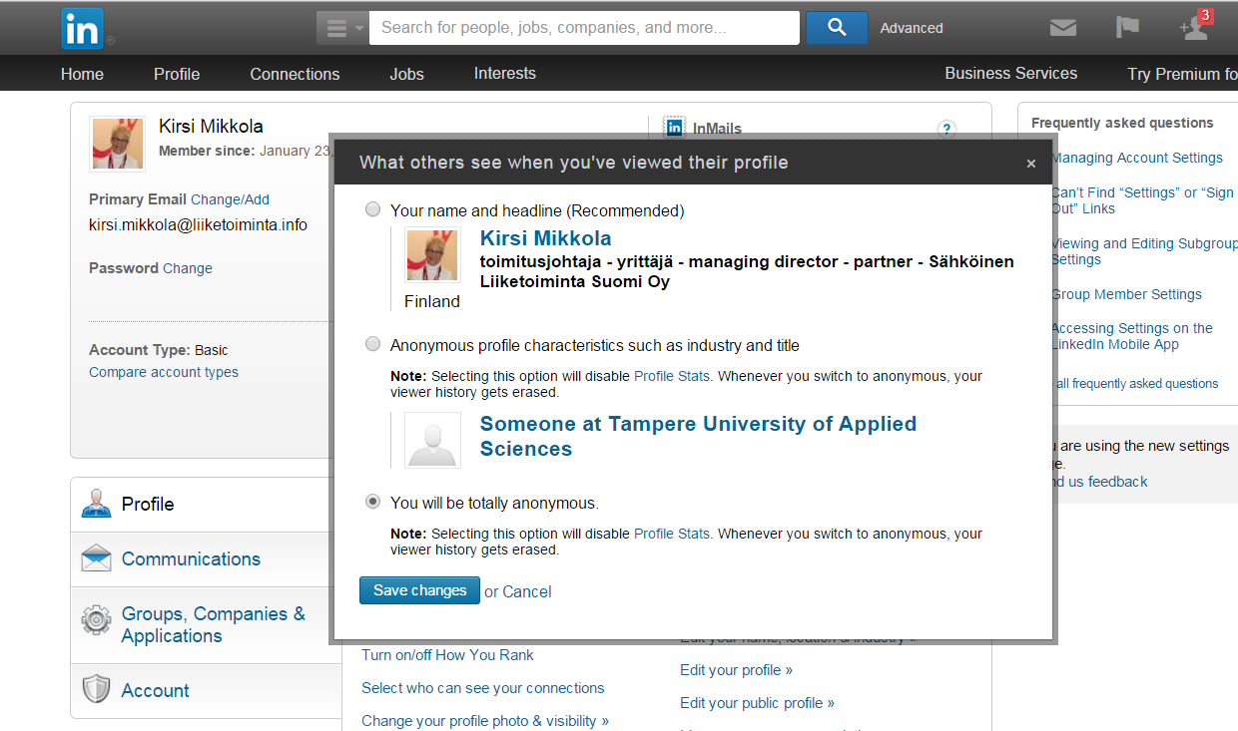The width and height of the screenshot is (1238, 731).
Task: Select 'You will be totally anonymous' radio
Action: pos(372,502)
